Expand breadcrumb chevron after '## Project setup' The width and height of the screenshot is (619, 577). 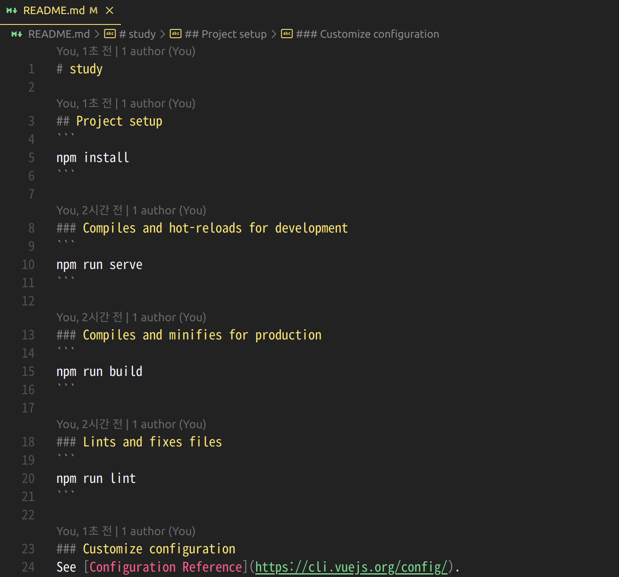point(273,34)
